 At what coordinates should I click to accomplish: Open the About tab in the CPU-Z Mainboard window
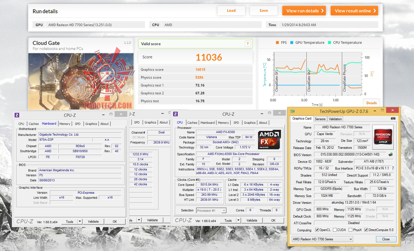click(x=104, y=124)
